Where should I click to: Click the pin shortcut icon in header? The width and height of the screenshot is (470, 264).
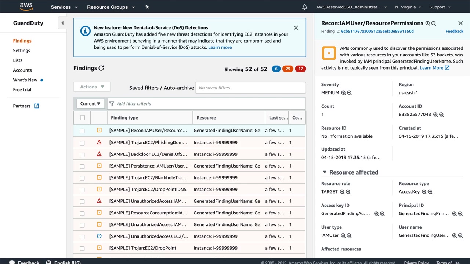[x=147, y=7]
